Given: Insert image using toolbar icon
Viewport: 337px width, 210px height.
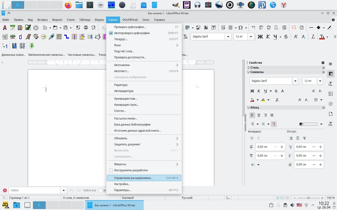Looking at the screenshot, I should point(198,27).
